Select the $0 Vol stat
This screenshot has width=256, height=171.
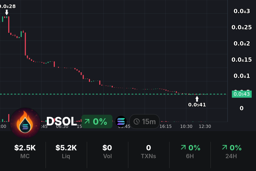click(107, 151)
